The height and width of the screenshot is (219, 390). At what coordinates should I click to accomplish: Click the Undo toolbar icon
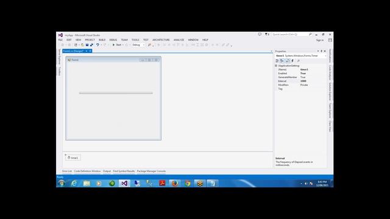(97, 45)
